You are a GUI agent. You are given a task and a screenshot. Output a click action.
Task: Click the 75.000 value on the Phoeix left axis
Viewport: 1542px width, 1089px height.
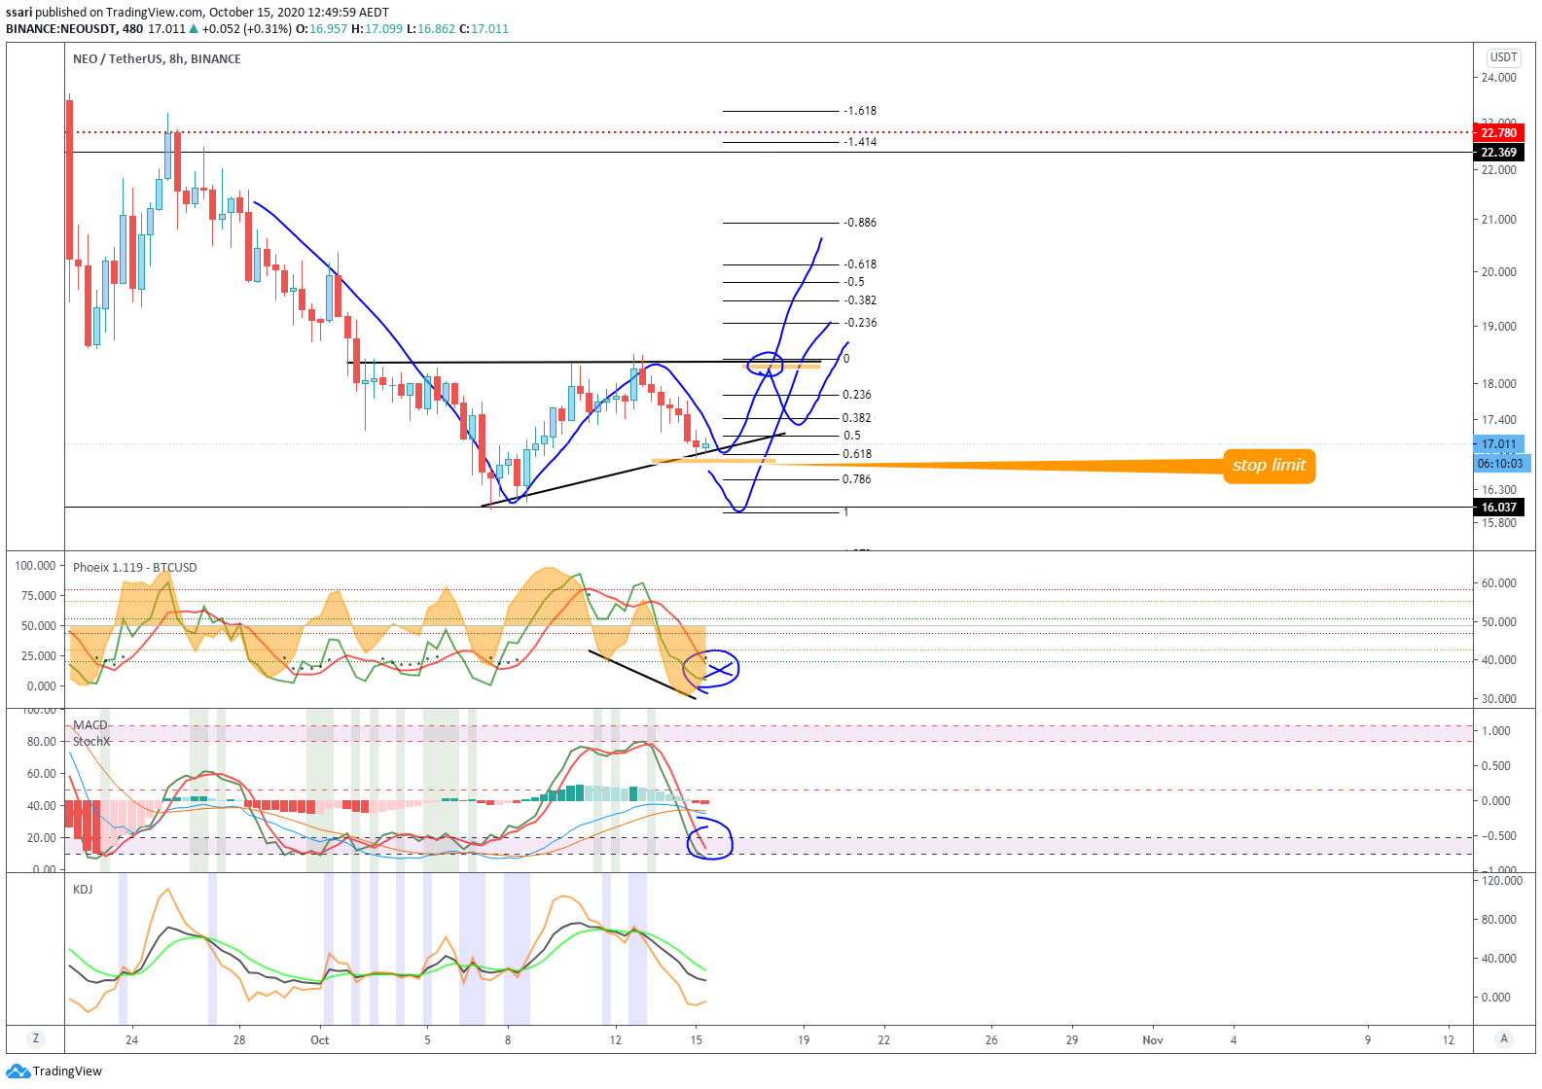point(39,595)
